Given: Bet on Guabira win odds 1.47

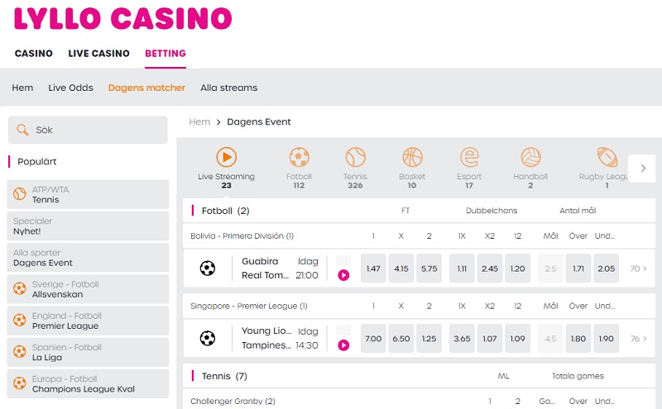Looking at the screenshot, I should tap(373, 269).
